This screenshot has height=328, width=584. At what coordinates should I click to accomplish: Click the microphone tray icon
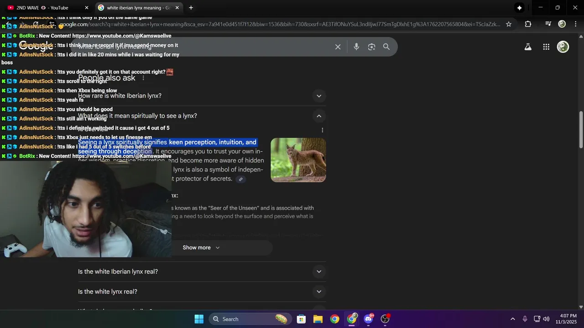525,319
